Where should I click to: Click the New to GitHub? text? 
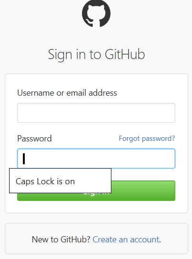[x=61, y=239]
